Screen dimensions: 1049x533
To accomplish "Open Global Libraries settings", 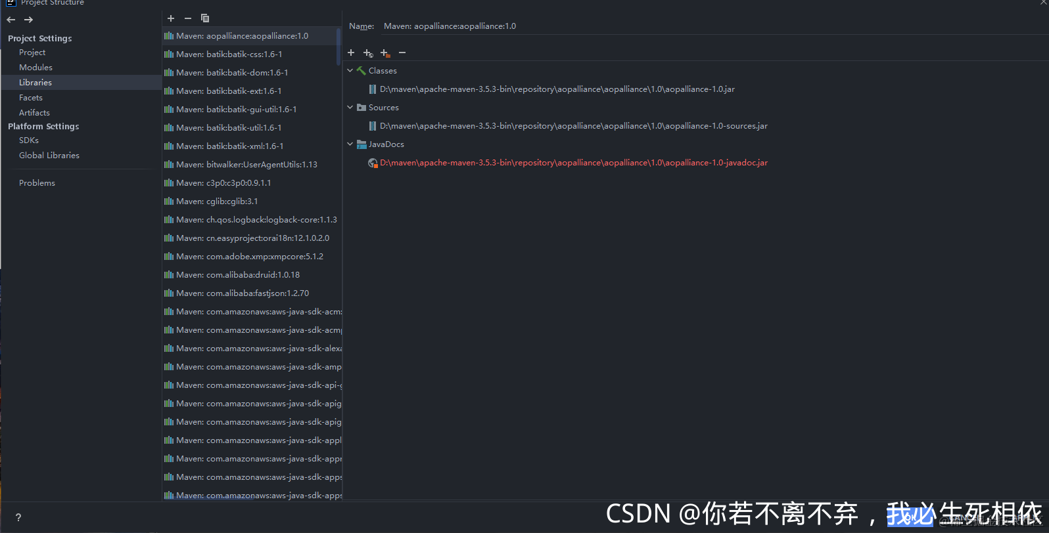I will (49, 156).
